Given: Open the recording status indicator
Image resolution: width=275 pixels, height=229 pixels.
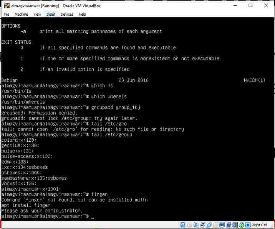Looking at the screenshot, I should pos(229,225).
